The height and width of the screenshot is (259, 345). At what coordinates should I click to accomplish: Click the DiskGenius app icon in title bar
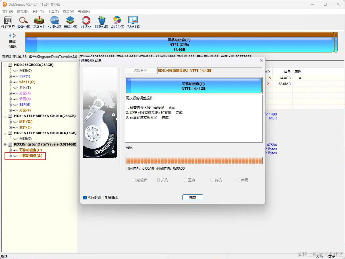(5, 4)
